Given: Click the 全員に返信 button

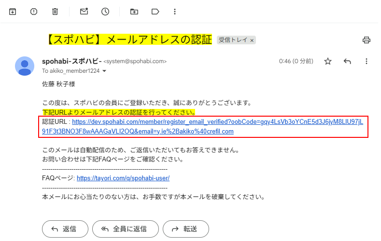Looking at the screenshot, I should [126, 229].
